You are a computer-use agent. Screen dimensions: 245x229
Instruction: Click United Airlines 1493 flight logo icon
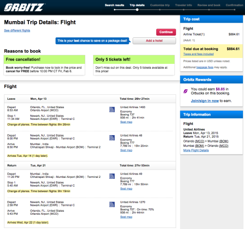click(x=112, y=110)
